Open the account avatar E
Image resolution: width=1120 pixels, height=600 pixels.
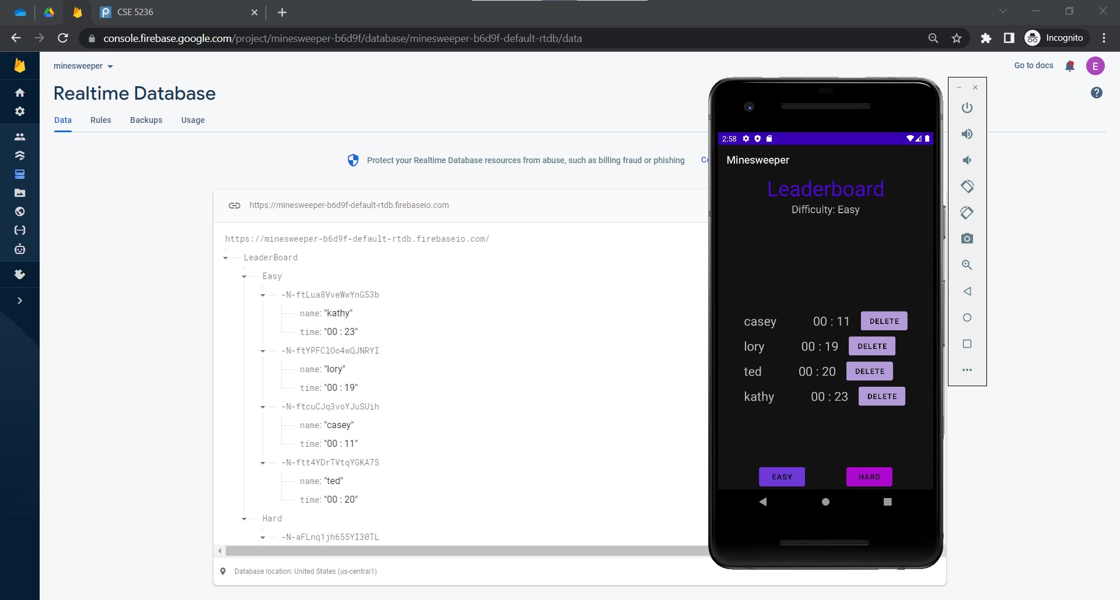click(x=1095, y=66)
